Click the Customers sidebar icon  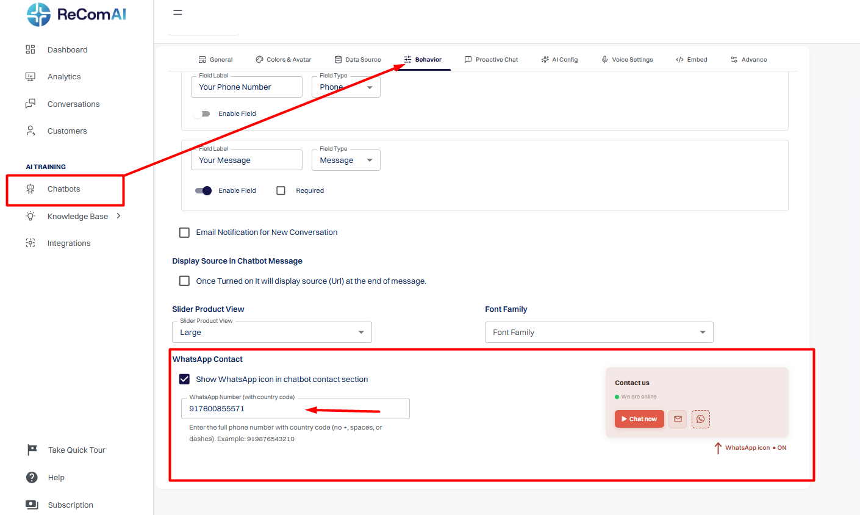pos(30,131)
